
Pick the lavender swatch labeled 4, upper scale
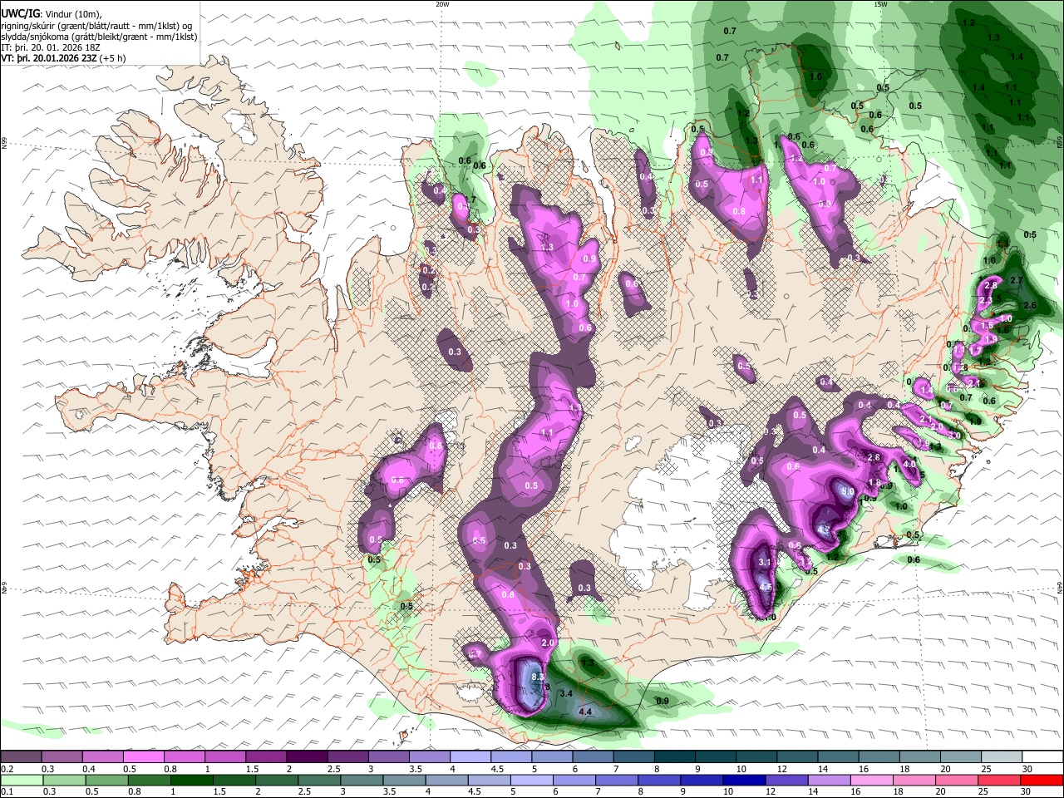470,757
